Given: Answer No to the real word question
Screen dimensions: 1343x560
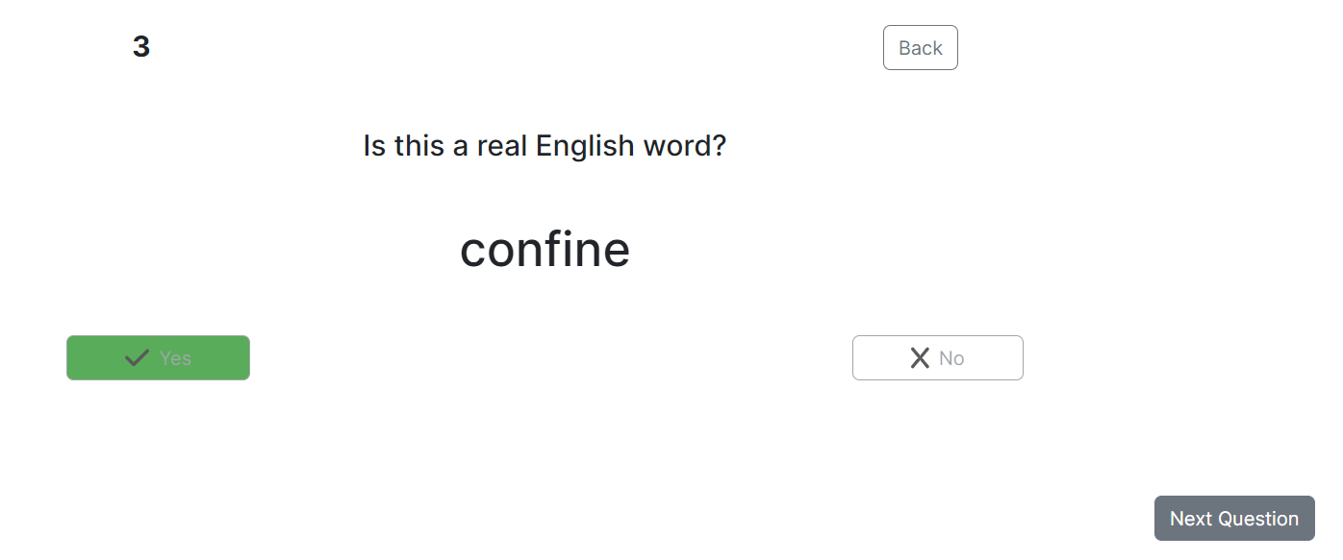Looking at the screenshot, I should click(937, 358).
